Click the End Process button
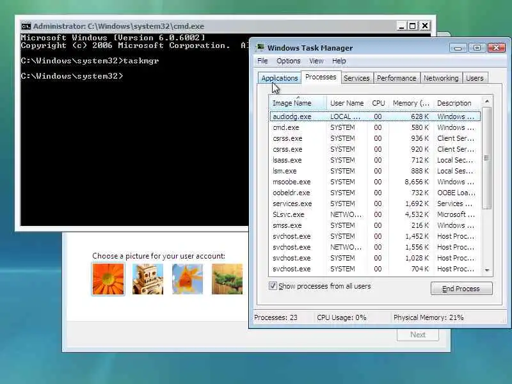The height and width of the screenshot is (384, 512). pyautogui.click(x=461, y=289)
